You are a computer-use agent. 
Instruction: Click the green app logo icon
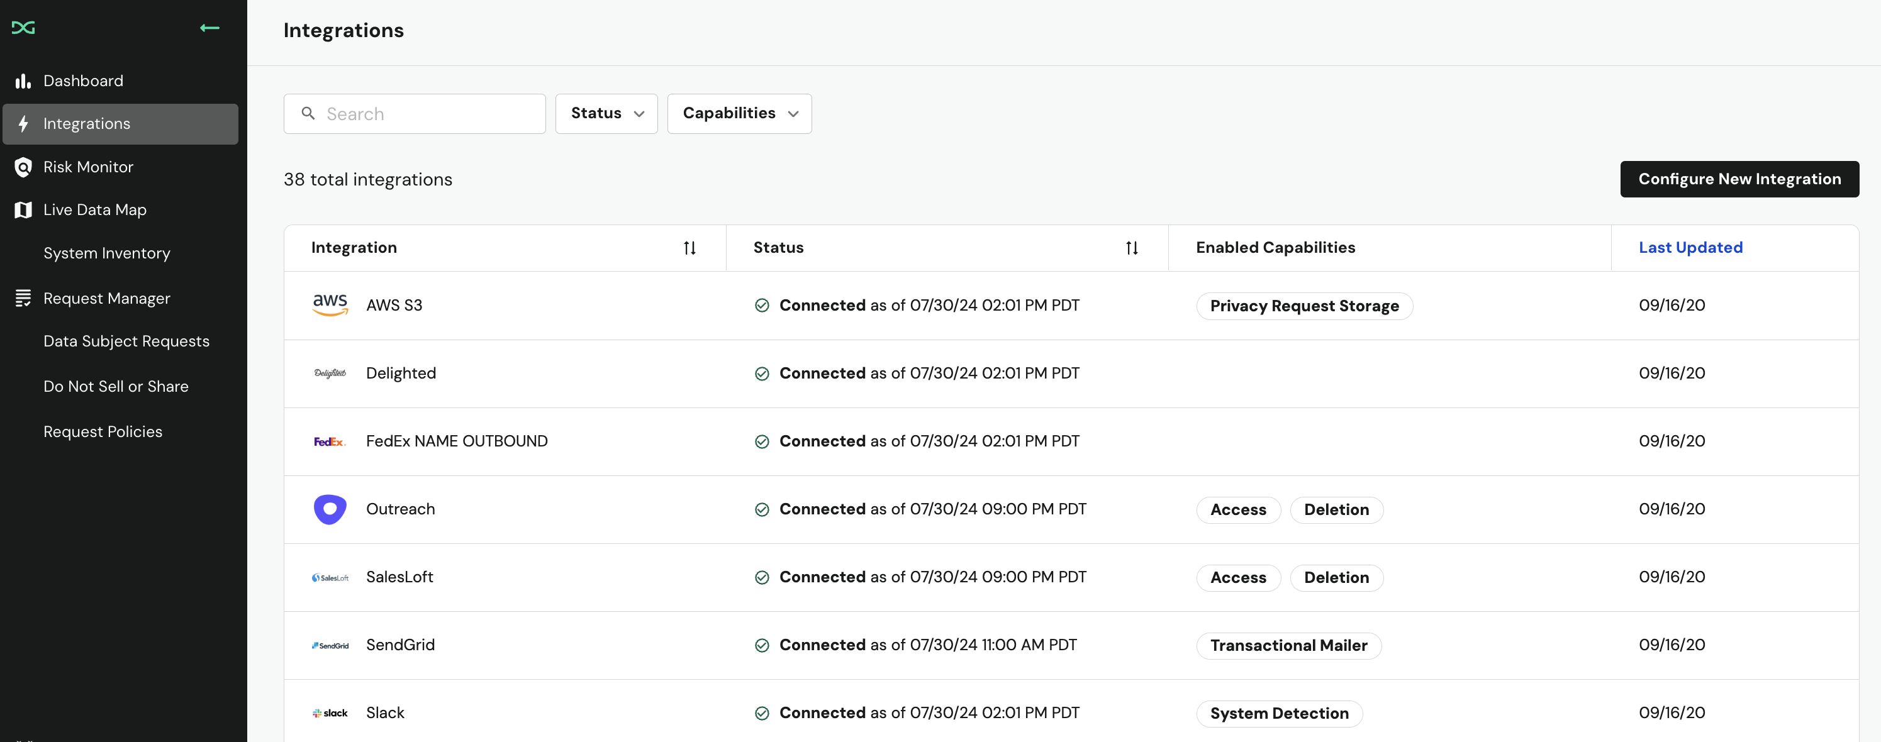pyautogui.click(x=23, y=28)
